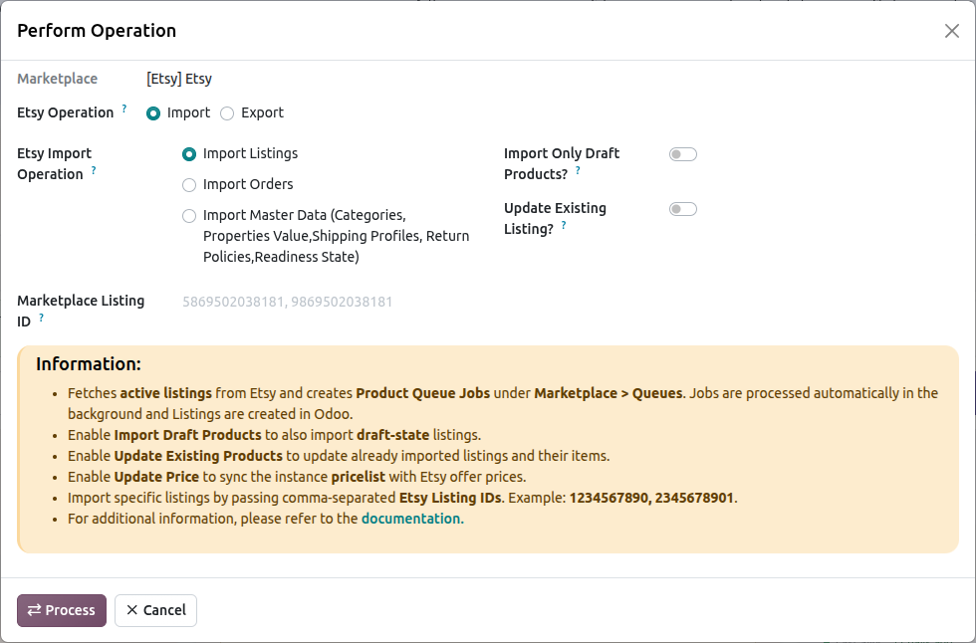
Task: Choose Import Master Data operation
Action: (x=189, y=216)
